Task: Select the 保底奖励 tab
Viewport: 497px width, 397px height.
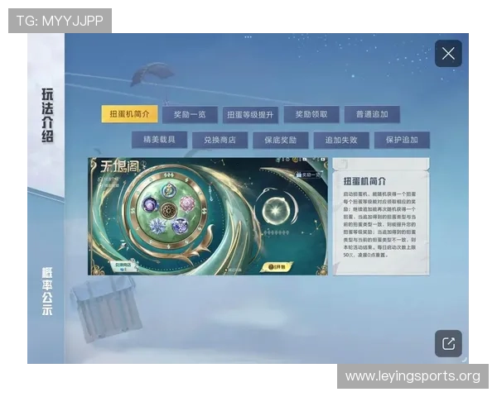Action: [281, 140]
